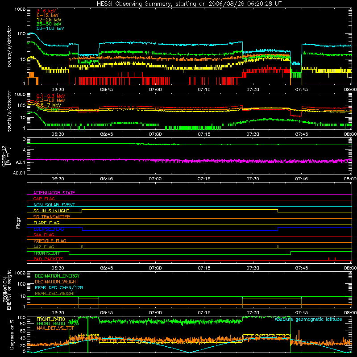Click the orange MAX_DET_VS_TOT legend label

point(55,328)
